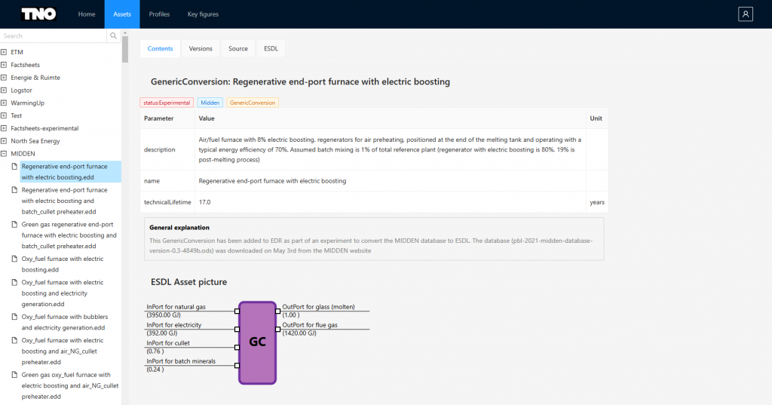This screenshot has height=405, width=772.
Task: Open the user account icon
Action: (x=746, y=14)
